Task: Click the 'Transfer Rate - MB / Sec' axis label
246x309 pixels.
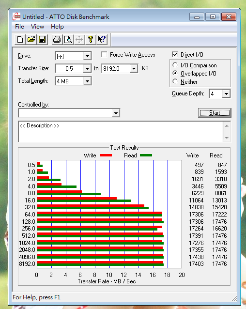Action: tap(107, 281)
